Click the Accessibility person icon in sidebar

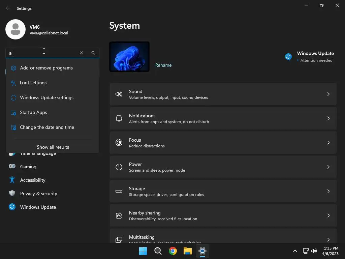tap(12, 180)
